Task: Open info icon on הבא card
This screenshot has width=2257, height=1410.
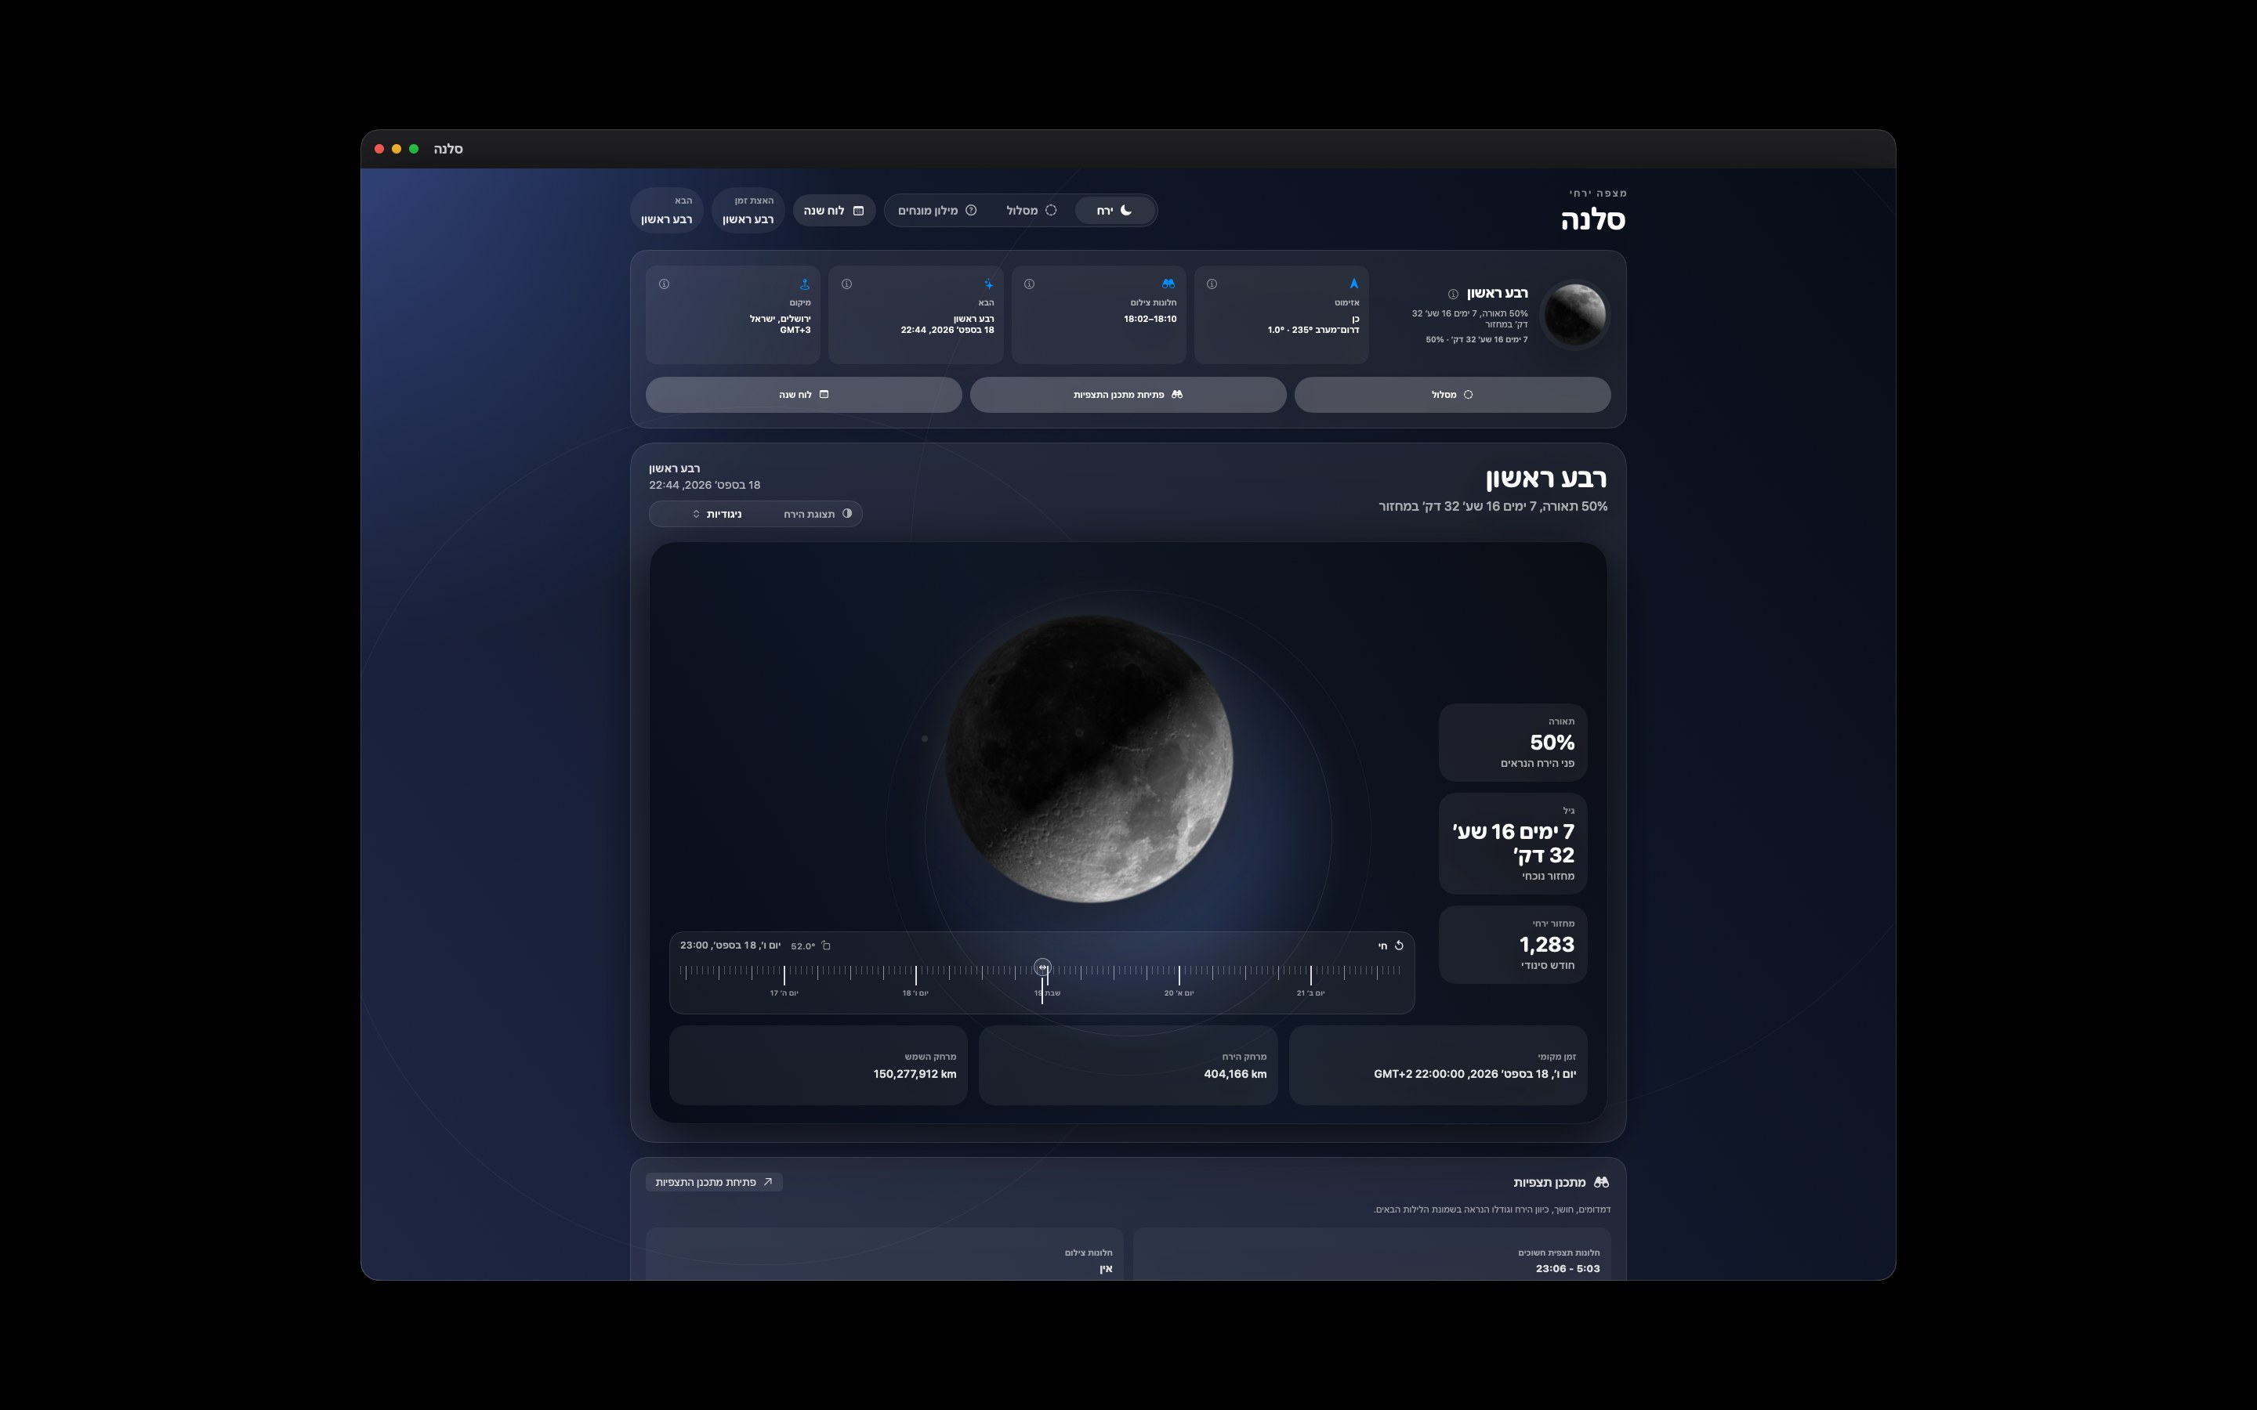Action: point(846,284)
